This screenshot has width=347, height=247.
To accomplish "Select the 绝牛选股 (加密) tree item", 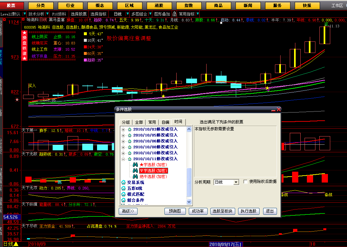I will [x=153, y=177].
